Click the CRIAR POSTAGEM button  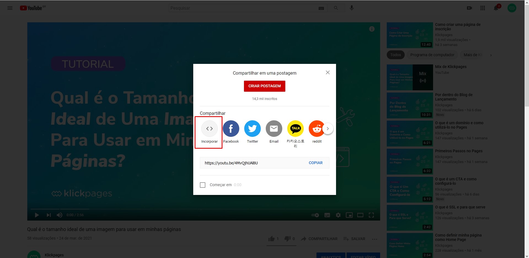[x=265, y=86]
